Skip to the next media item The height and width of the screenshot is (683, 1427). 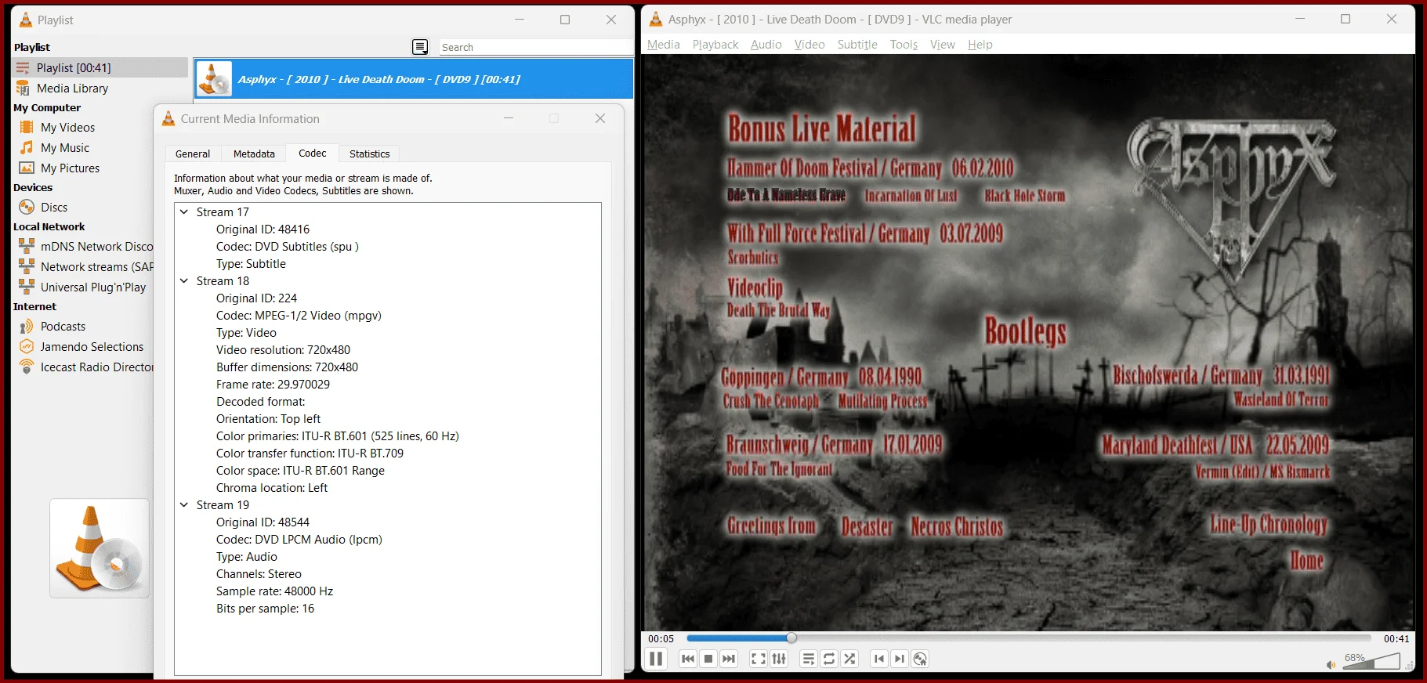729,659
